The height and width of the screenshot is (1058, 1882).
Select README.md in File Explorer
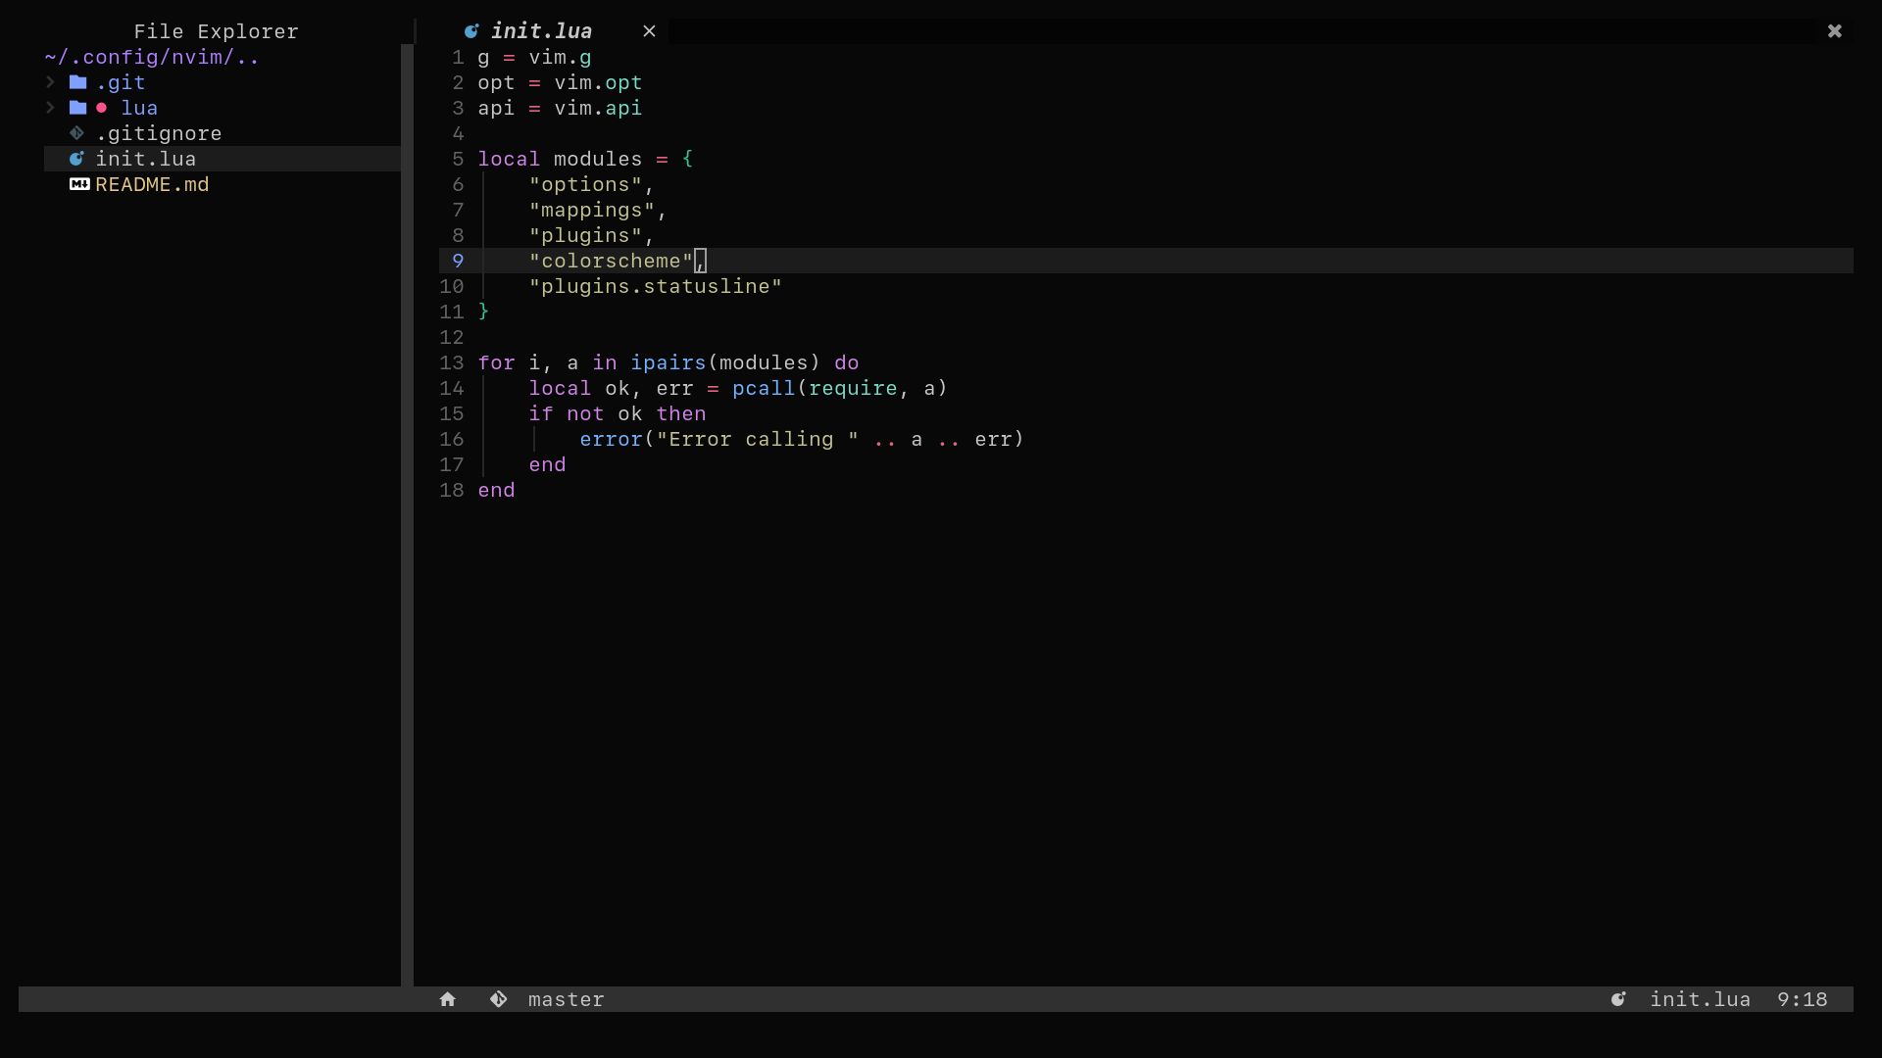pyautogui.click(x=151, y=184)
